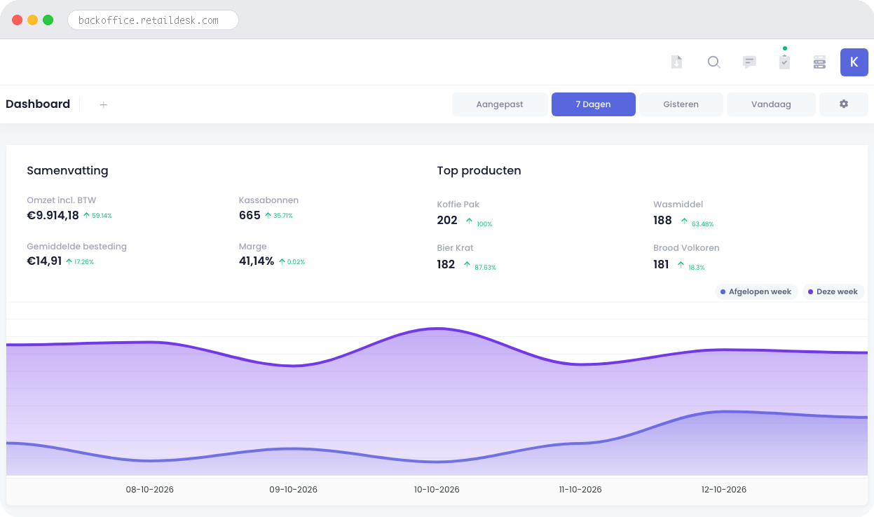Image resolution: width=874 pixels, height=517 pixels.
Task: Open the user avatar labeled K
Action: pyautogui.click(x=854, y=62)
